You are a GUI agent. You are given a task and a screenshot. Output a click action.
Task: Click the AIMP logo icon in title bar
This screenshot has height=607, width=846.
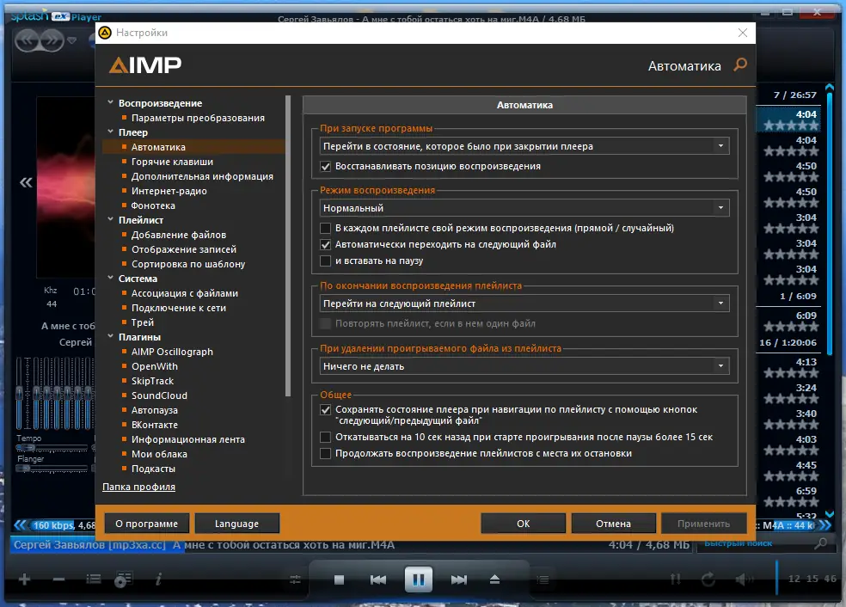pyautogui.click(x=105, y=33)
